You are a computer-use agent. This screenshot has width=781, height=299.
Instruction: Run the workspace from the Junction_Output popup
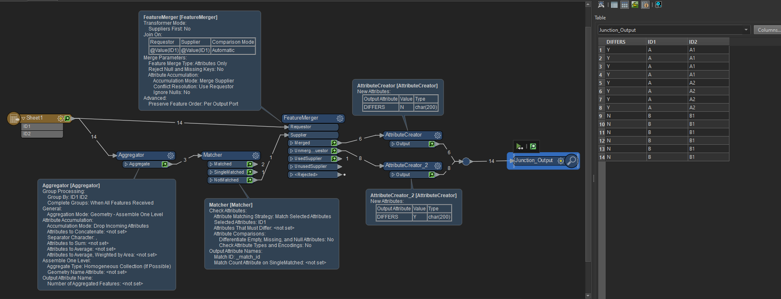520,146
